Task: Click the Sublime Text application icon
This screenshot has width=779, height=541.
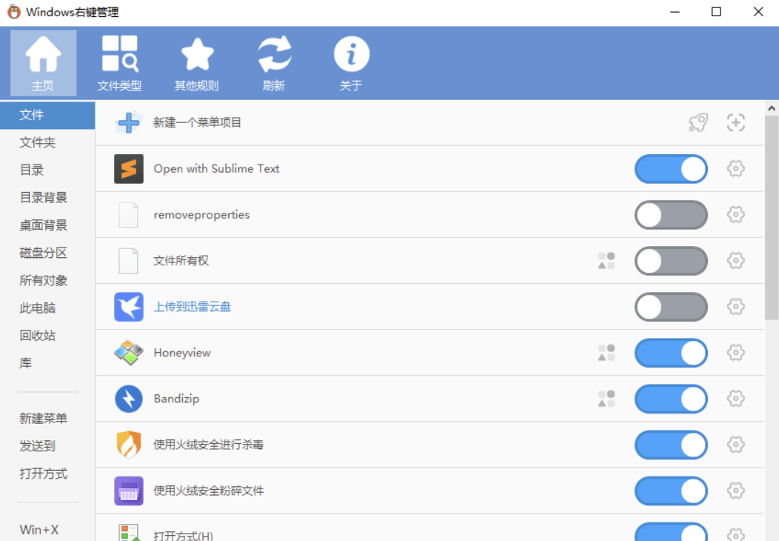Action: 127,168
